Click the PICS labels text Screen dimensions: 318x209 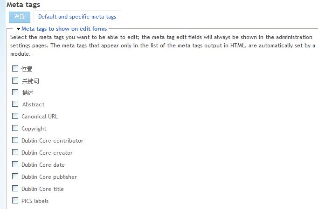pos(35,201)
